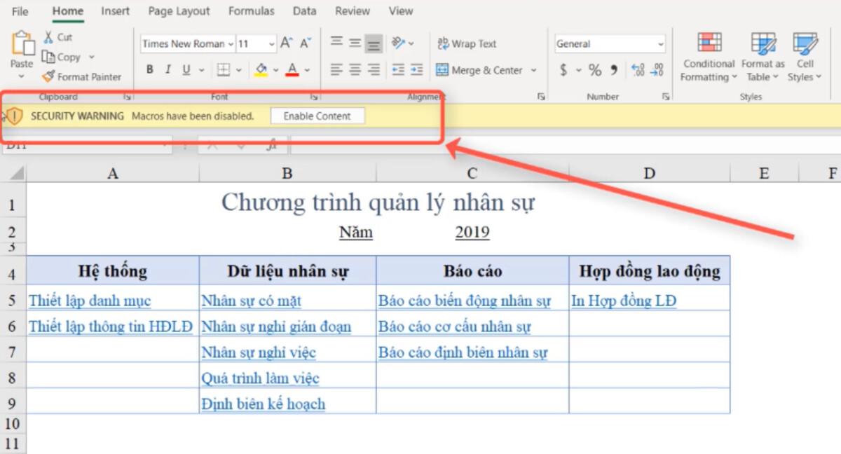This screenshot has height=454, width=841.
Task: Expand the Merge & Center options
Action: point(534,70)
